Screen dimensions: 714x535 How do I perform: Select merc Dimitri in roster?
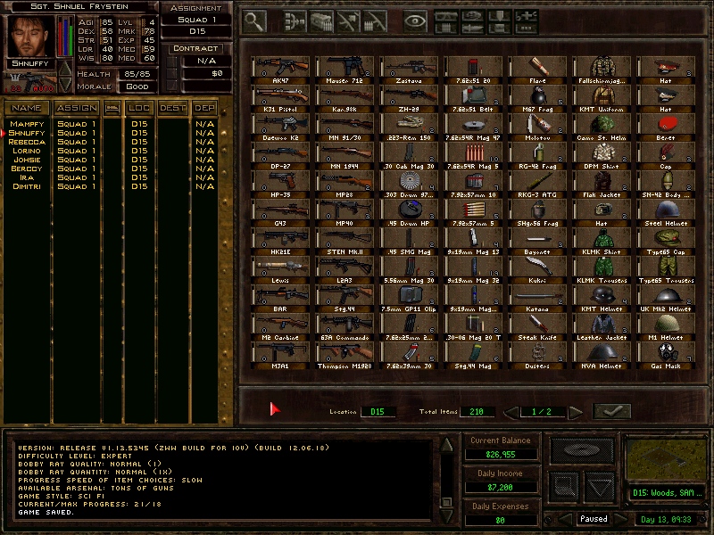click(27, 186)
